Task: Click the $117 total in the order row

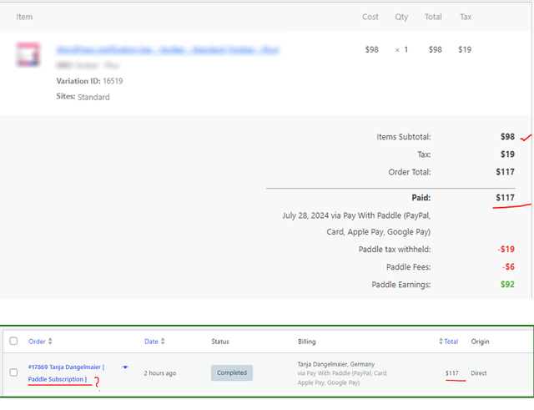Action: click(452, 373)
